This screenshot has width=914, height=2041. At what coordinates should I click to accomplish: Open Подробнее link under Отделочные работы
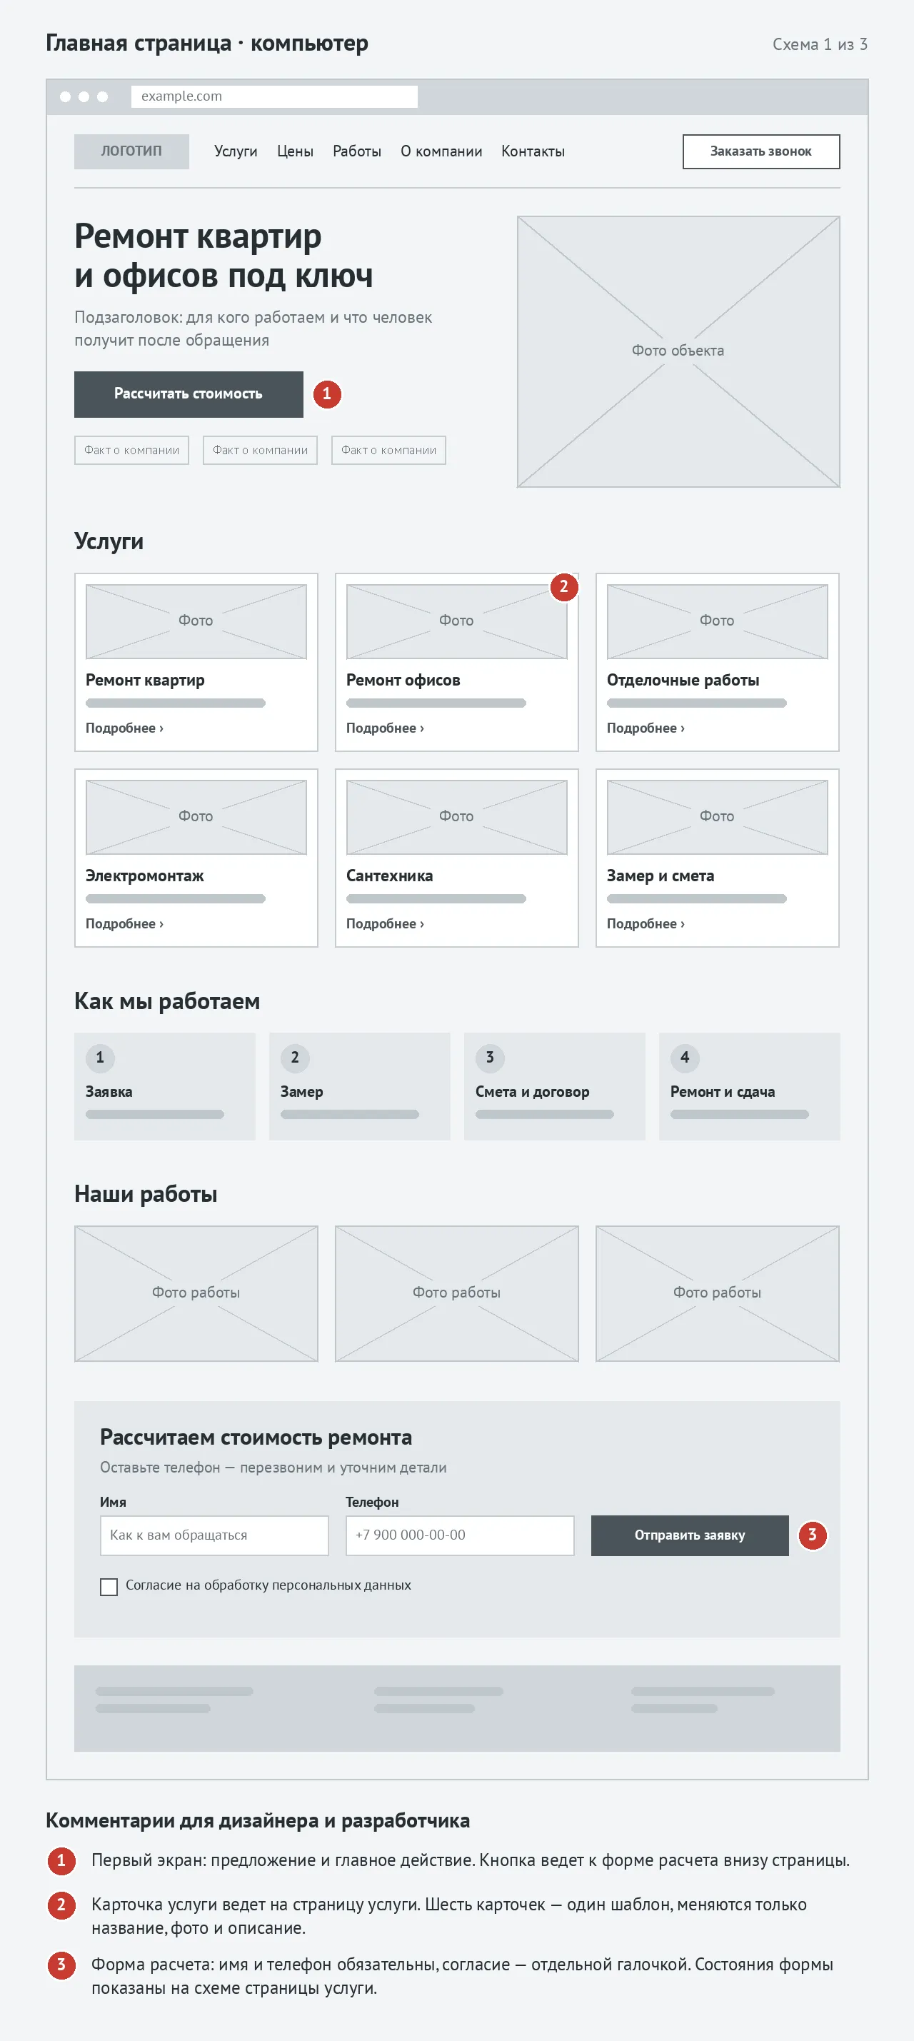click(x=646, y=728)
